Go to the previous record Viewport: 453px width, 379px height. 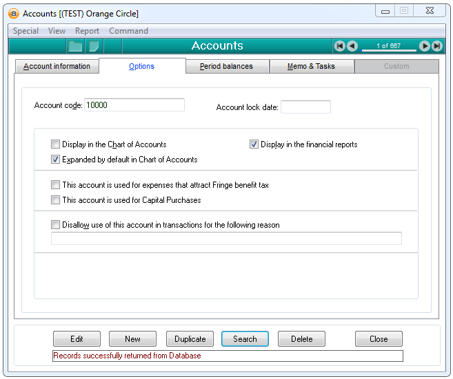tap(352, 46)
